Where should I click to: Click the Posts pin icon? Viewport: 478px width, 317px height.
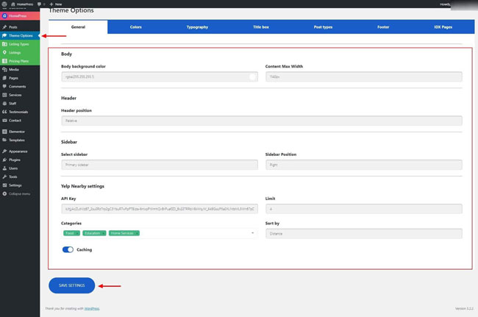(x=4, y=27)
